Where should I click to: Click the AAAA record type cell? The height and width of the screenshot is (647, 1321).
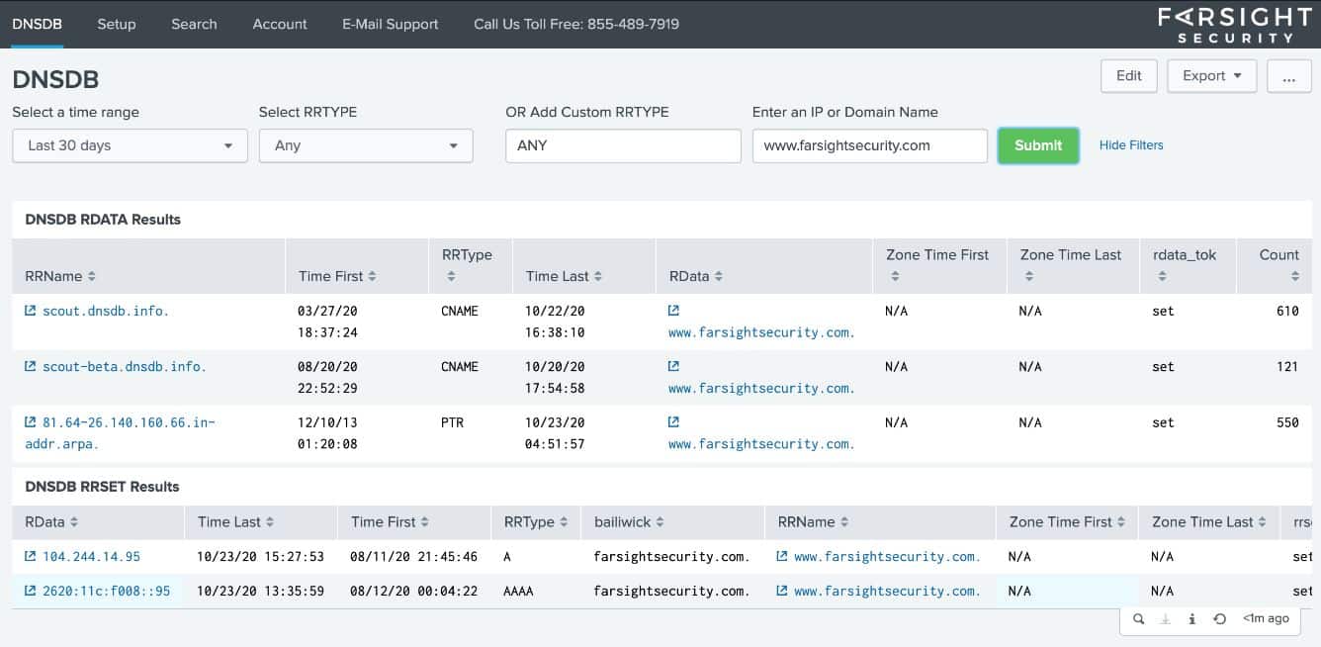point(518,592)
